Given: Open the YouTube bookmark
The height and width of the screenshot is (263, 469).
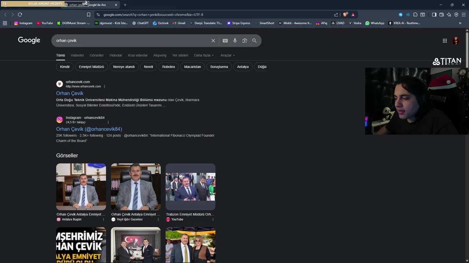Looking at the screenshot, I should 45,23.
